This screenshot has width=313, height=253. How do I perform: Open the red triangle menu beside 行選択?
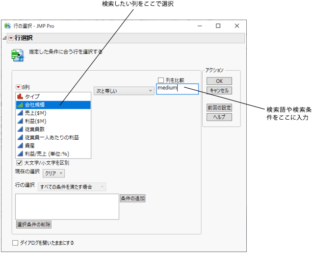[11, 38]
